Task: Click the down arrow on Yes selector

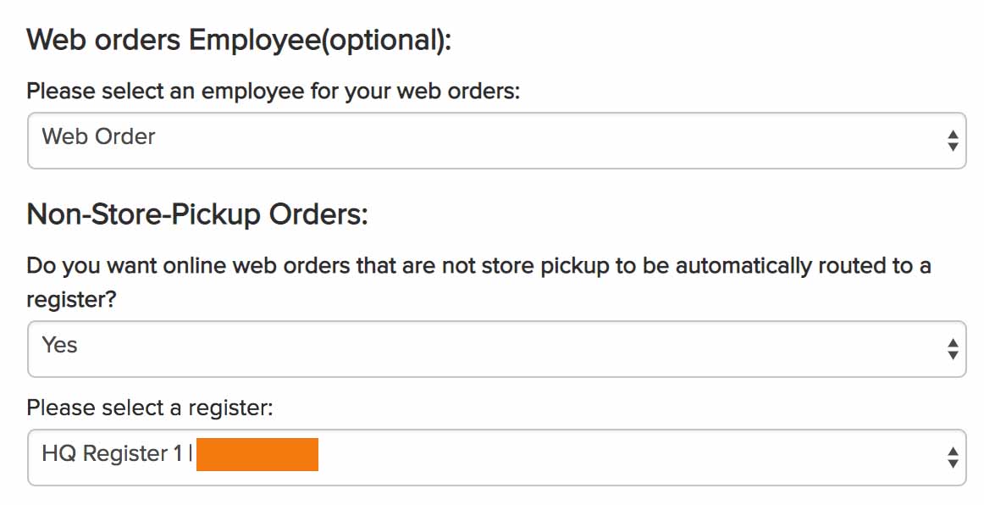Action: point(953,355)
